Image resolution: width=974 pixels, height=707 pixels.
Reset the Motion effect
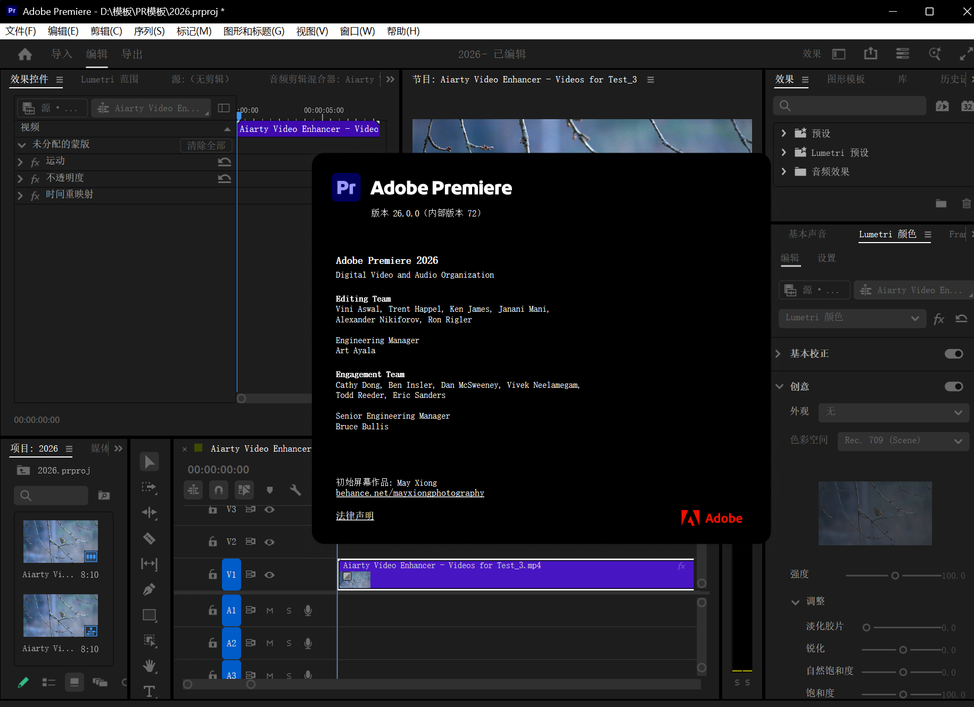click(225, 162)
